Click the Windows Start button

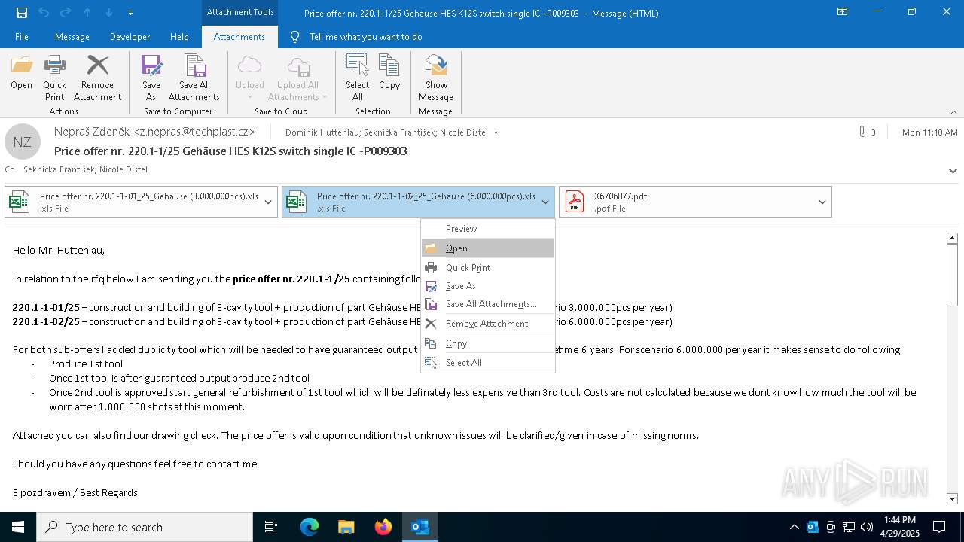click(18, 527)
